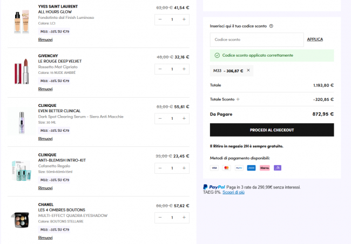
Task: Open the Scopri di più link
Action: coord(233,192)
